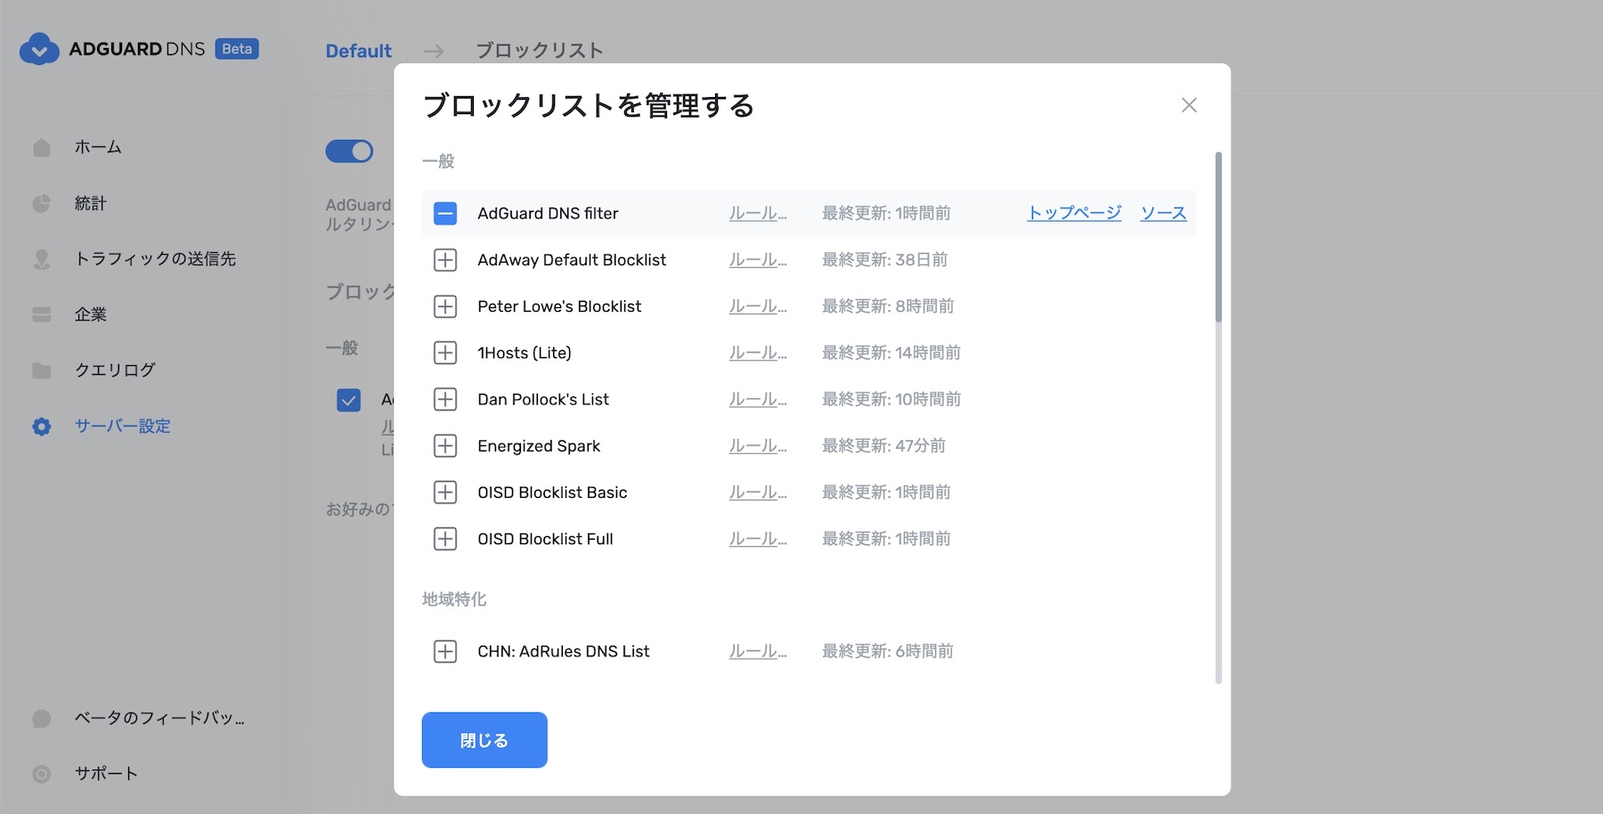This screenshot has height=814, width=1603.
Task: Click the dialog's vertical scrollbar thumb
Action: click(1218, 237)
